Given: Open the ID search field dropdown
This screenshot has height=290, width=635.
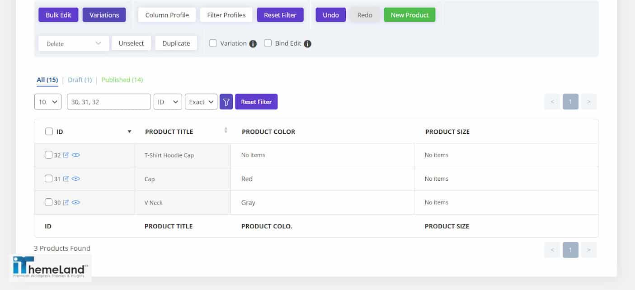Looking at the screenshot, I should (168, 102).
